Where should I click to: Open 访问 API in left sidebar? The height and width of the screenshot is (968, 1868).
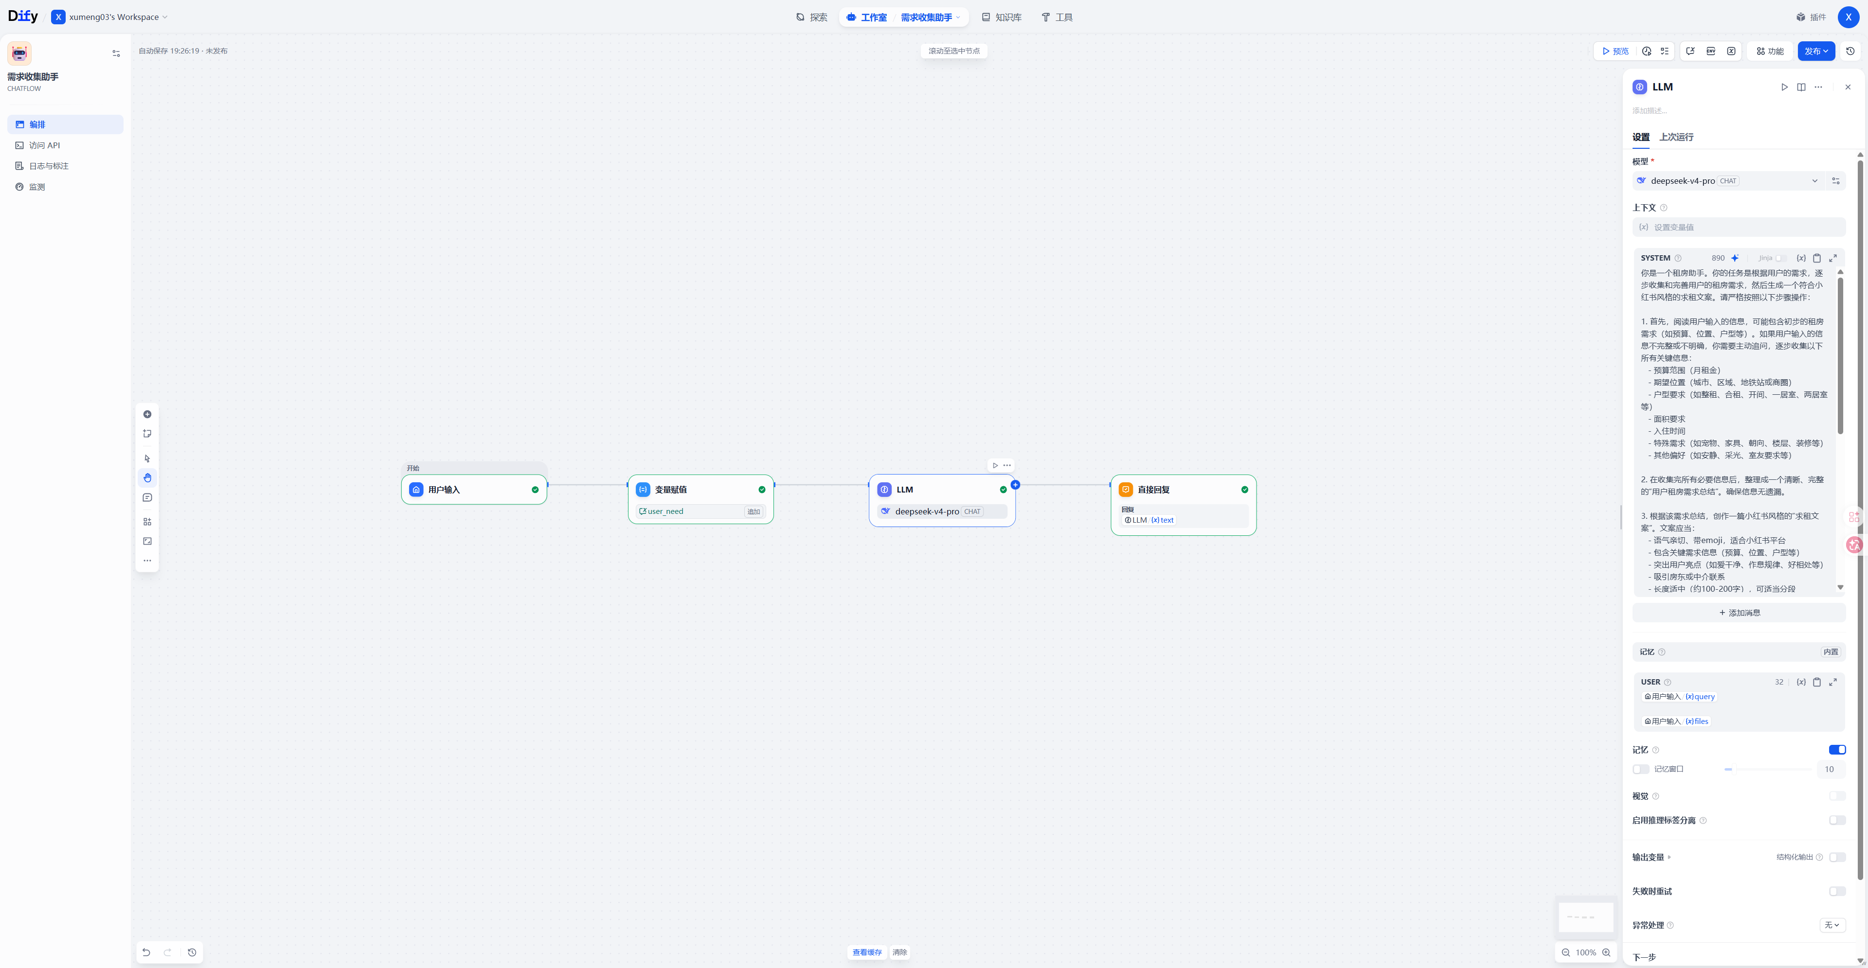65,146
